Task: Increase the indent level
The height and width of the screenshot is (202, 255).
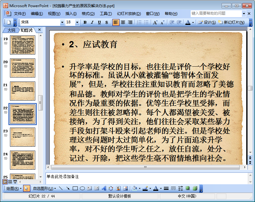Action: [x=179, y=22]
